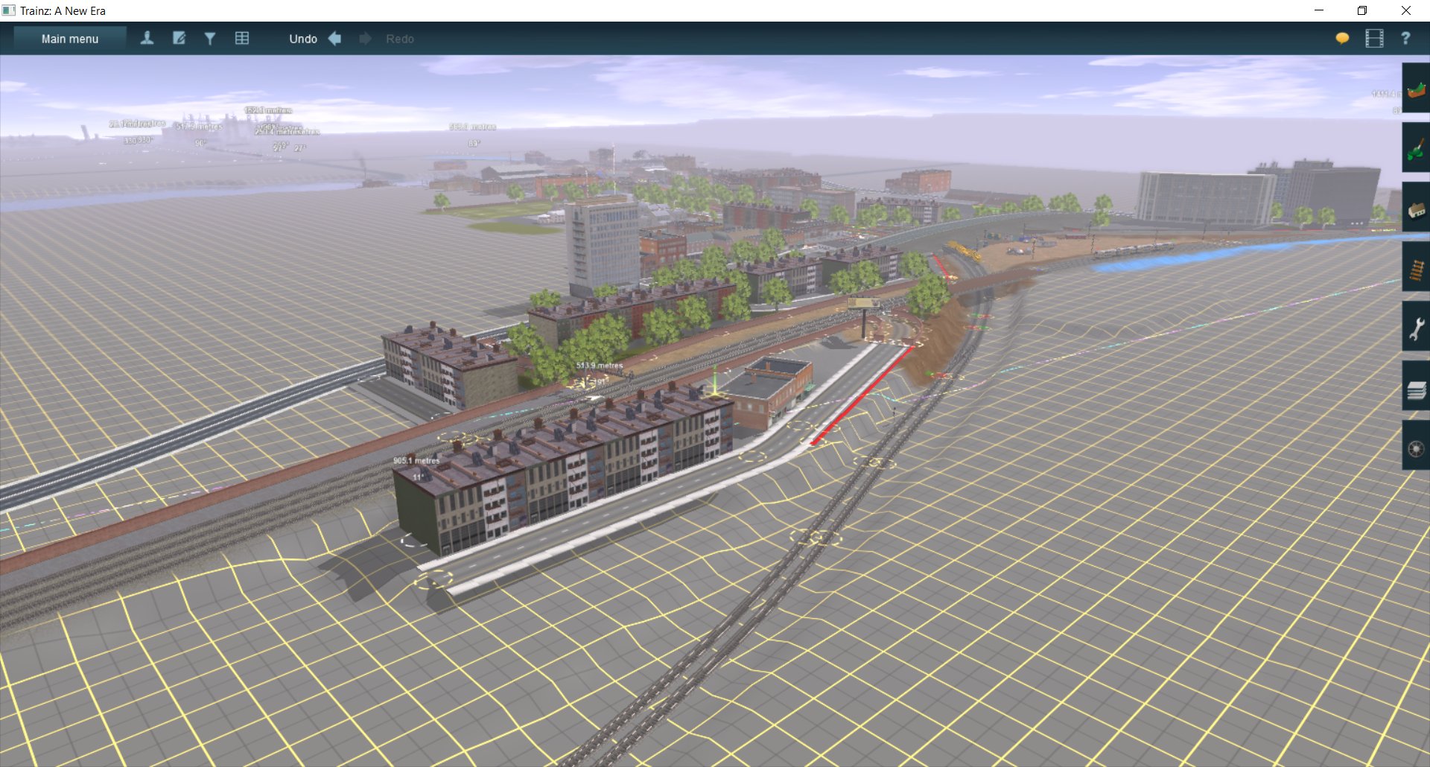Open the Objects tools house tab
Viewport: 1430px width, 767px height.
tap(1416, 208)
